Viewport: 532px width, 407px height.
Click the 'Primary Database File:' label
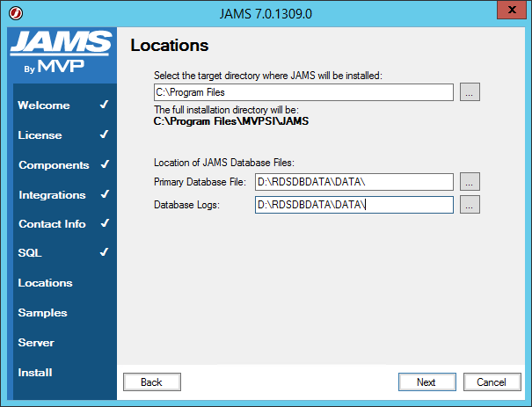[x=200, y=182]
